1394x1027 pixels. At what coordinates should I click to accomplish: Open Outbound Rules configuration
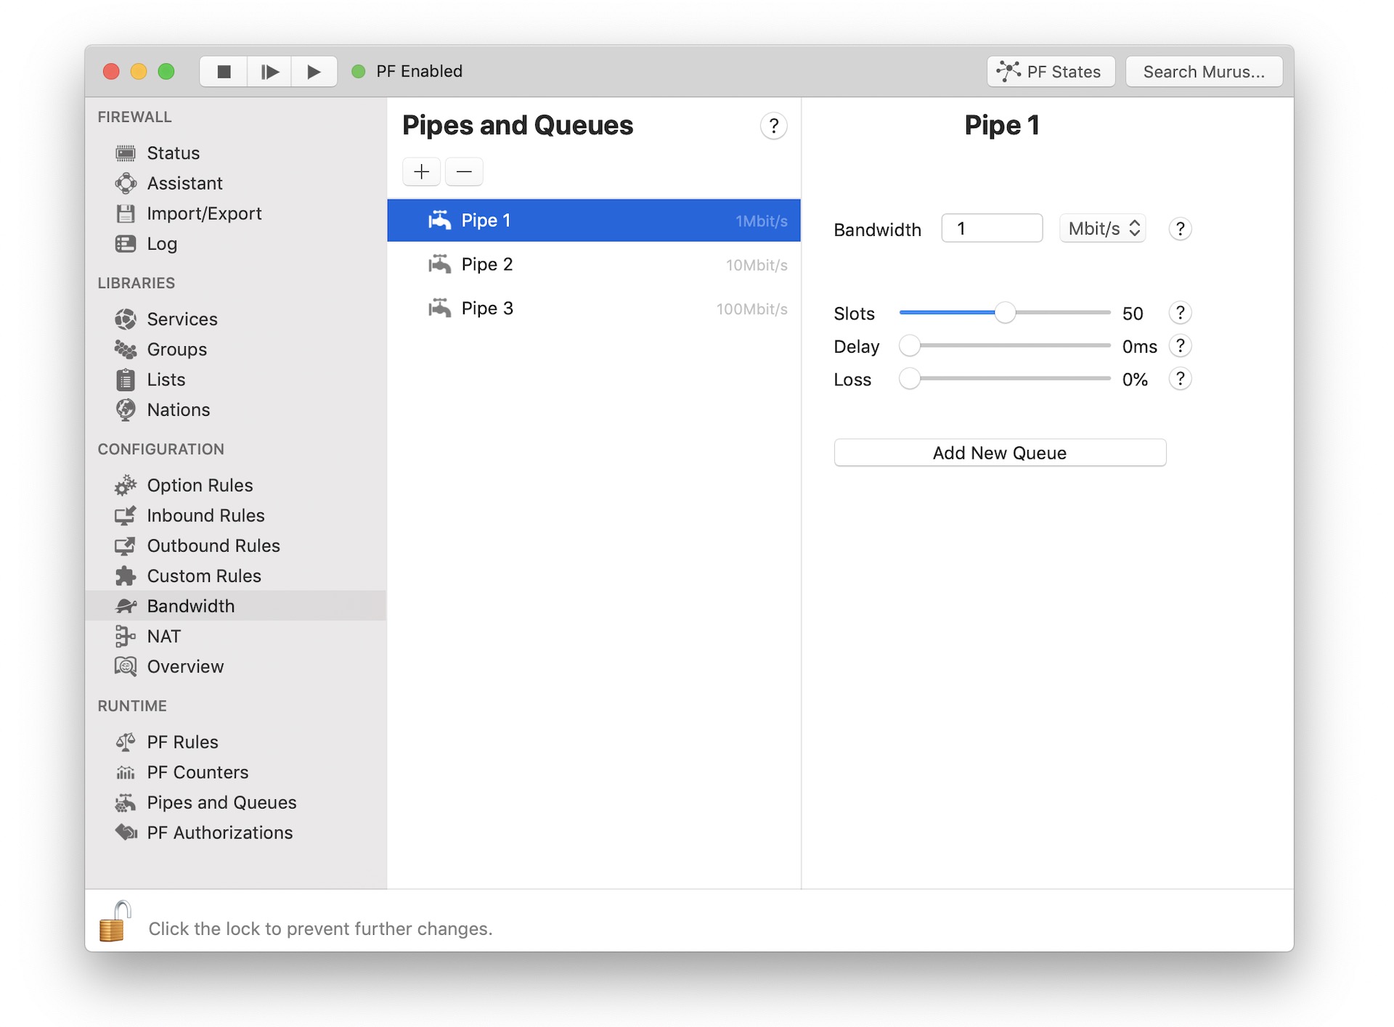point(213,546)
